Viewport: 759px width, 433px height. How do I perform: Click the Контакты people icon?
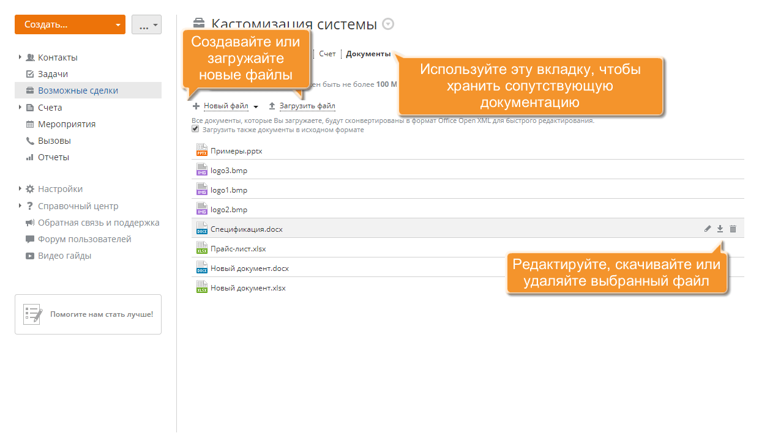30,57
